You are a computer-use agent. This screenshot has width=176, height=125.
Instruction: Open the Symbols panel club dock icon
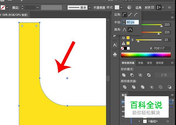[x=115, y=55]
